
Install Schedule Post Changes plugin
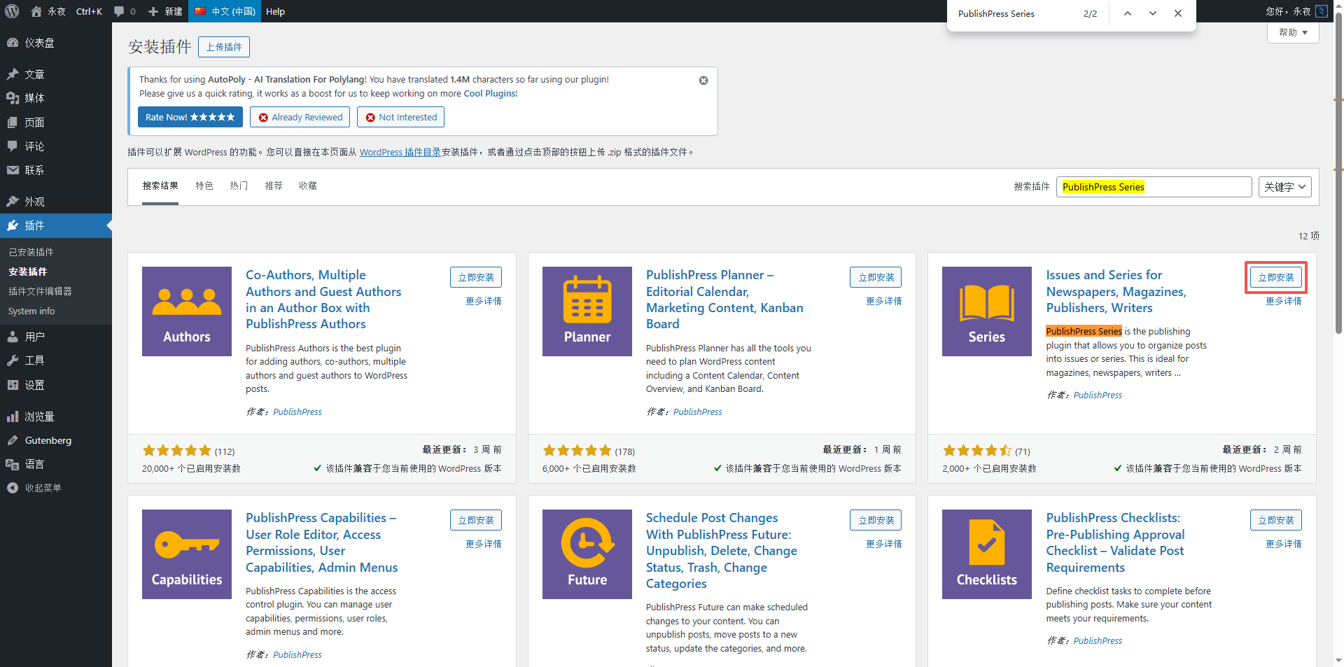point(876,520)
